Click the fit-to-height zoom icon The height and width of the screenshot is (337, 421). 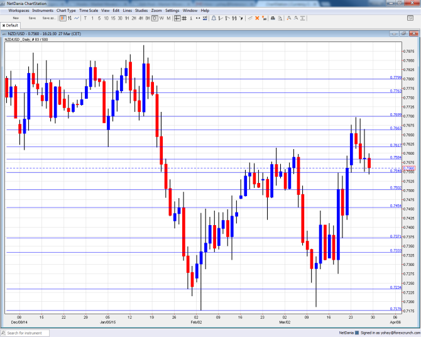[x=303, y=18]
